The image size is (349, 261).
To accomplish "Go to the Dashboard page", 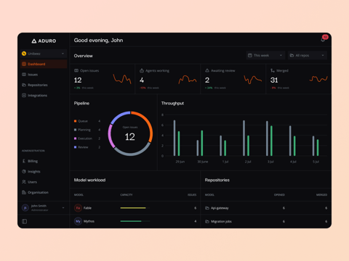I will tap(44, 64).
